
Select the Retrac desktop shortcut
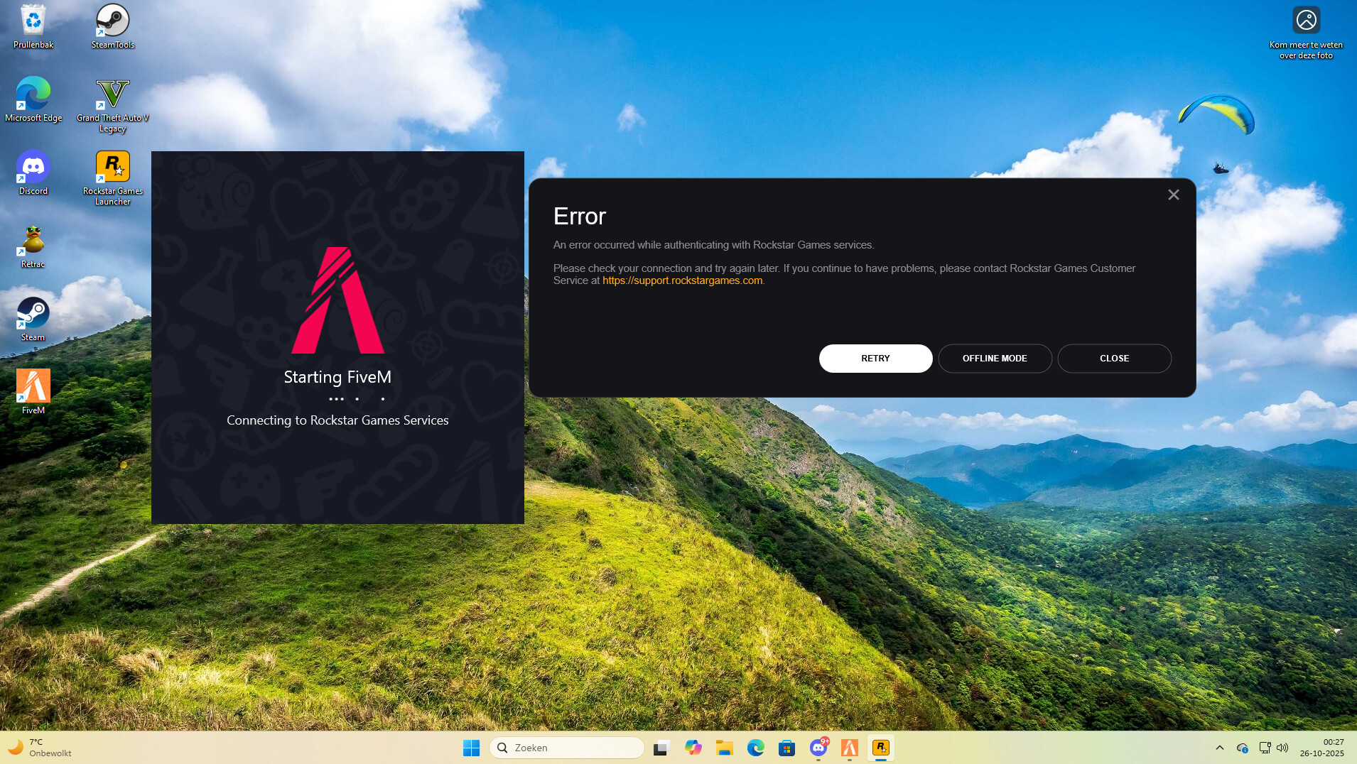pos(33,246)
